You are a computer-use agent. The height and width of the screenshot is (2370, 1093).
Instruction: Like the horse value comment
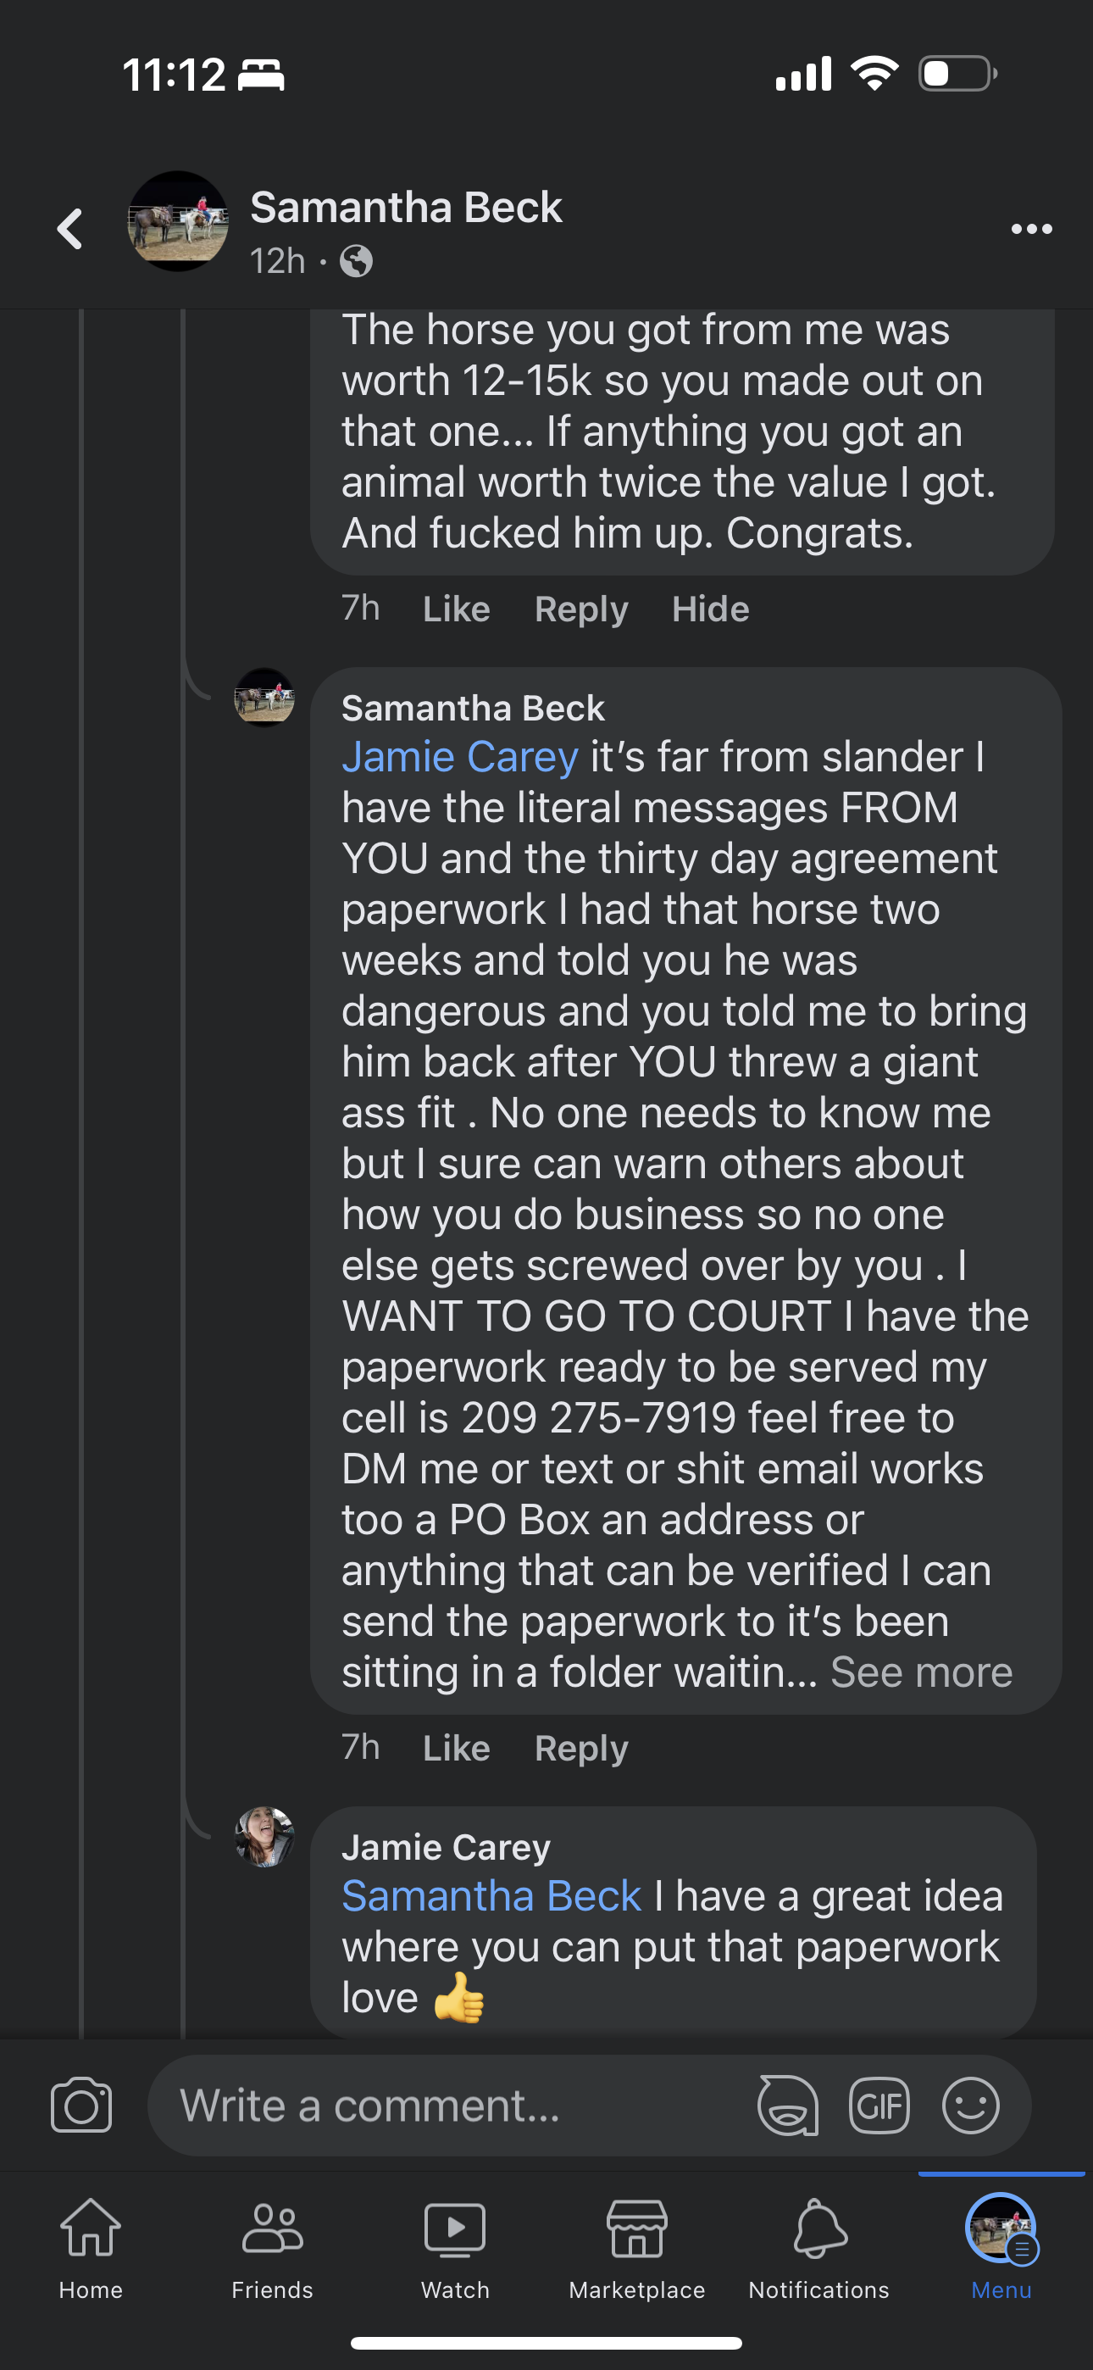tap(457, 609)
